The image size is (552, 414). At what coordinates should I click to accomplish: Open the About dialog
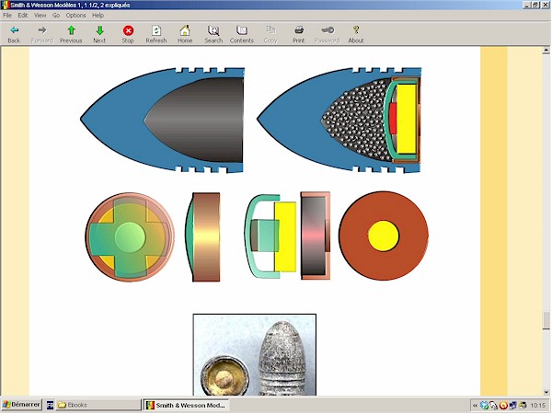point(356,34)
